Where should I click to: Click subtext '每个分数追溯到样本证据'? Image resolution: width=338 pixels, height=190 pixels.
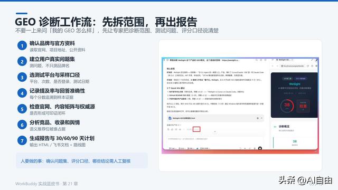(x=52, y=97)
